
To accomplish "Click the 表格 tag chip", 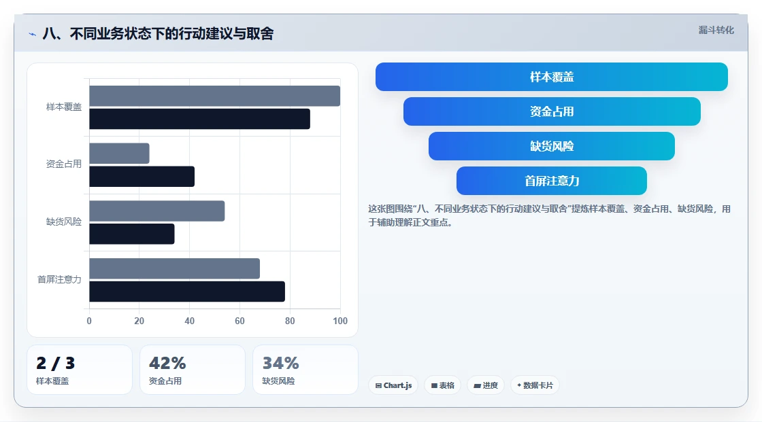I will [442, 385].
